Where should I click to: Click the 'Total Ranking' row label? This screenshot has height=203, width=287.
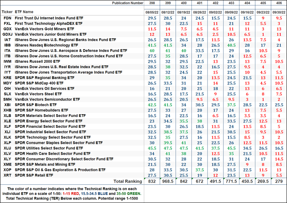[x=128, y=182]
